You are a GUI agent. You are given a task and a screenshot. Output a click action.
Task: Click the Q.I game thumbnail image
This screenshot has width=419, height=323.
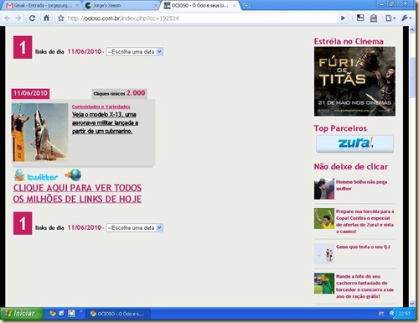(x=324, y=254)
